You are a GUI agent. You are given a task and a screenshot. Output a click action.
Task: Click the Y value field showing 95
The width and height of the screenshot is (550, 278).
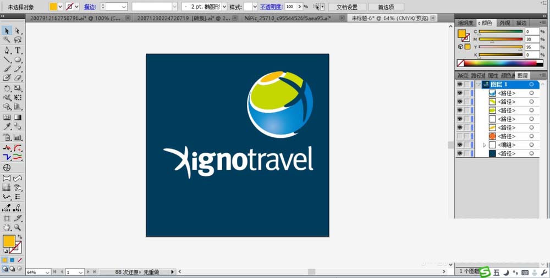coord(532,47)
